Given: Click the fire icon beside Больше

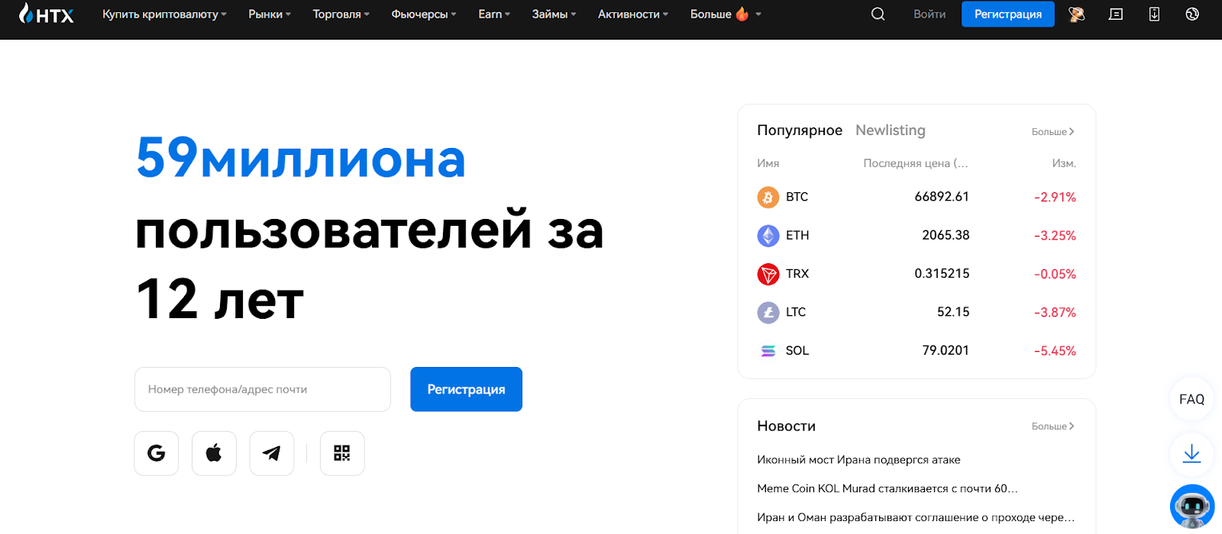Looking at the screenshot, I should pyautogui.click(x=742, y=14).
